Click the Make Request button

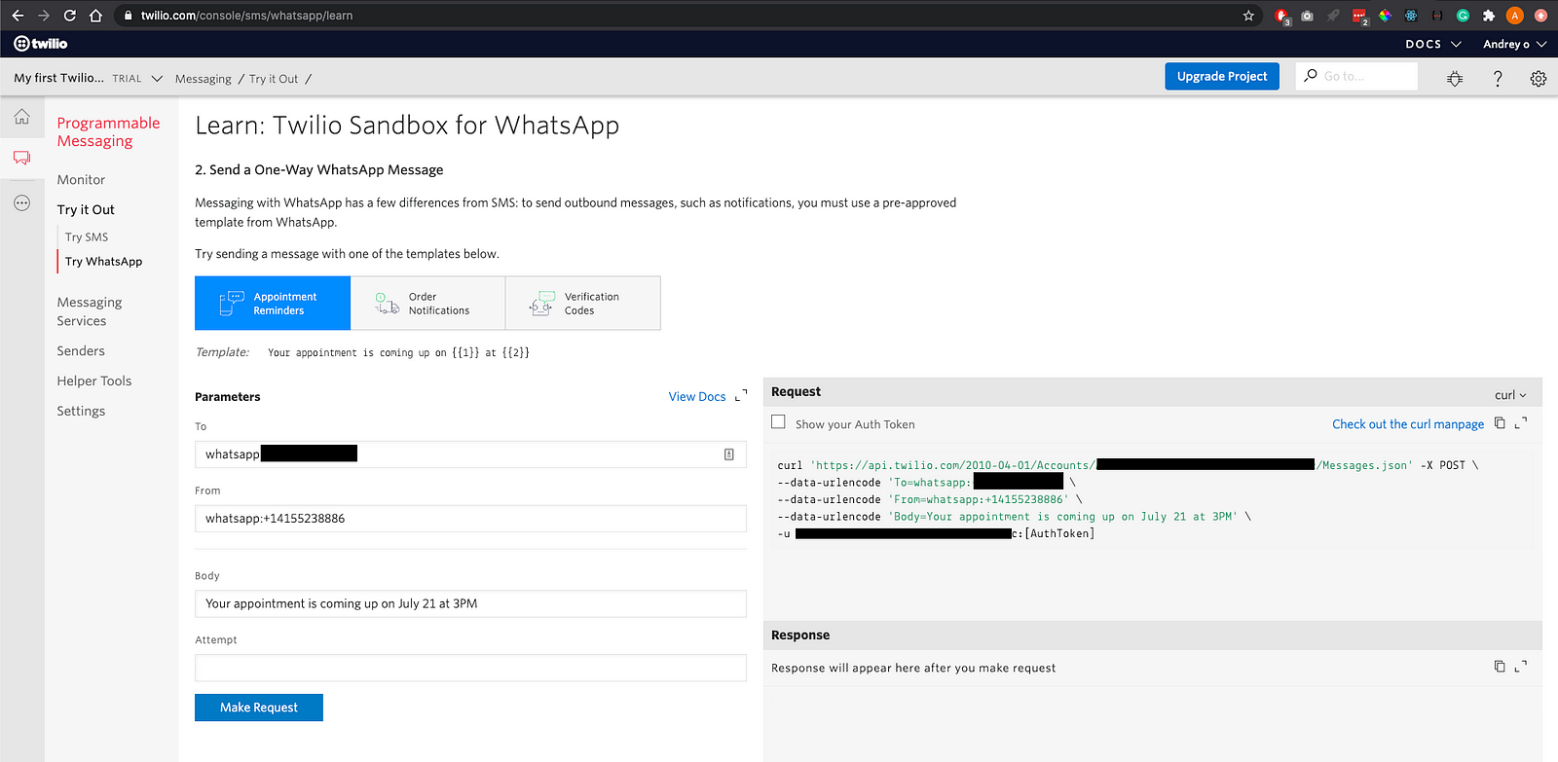click(x=259, y=708)
